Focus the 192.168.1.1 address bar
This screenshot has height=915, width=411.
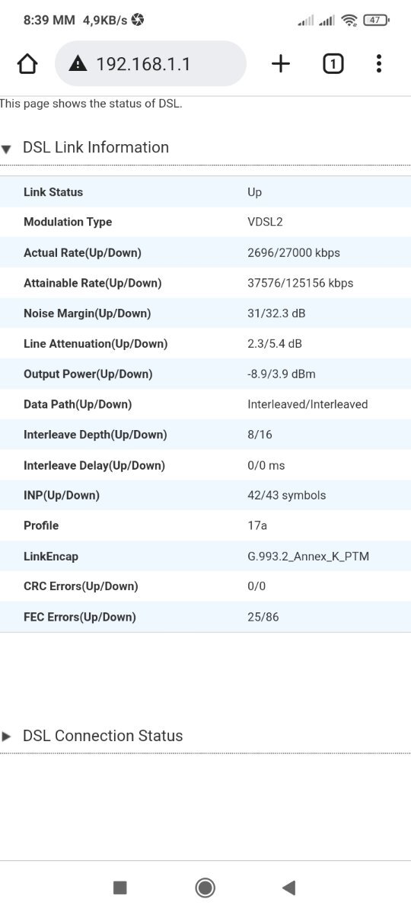151,64
